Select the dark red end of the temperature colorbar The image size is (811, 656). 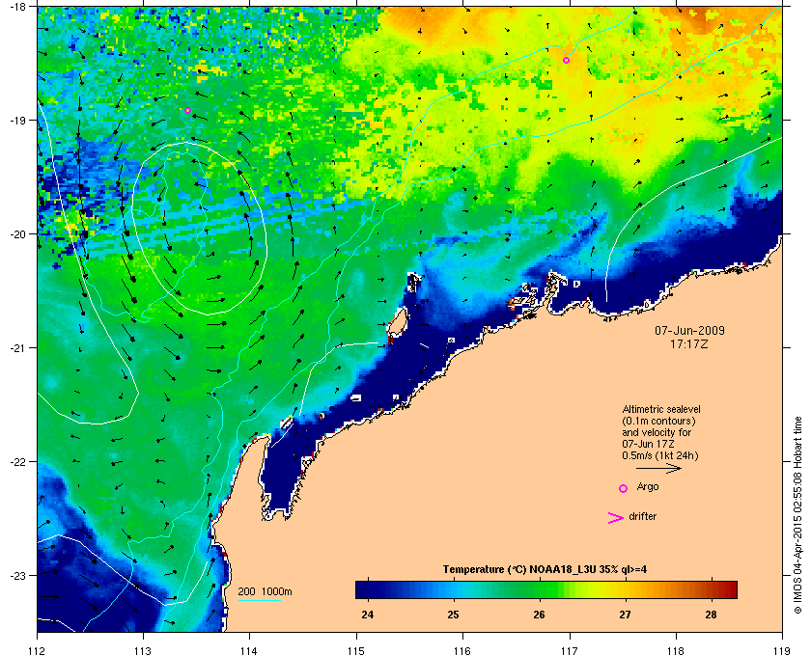pos(730,589)
